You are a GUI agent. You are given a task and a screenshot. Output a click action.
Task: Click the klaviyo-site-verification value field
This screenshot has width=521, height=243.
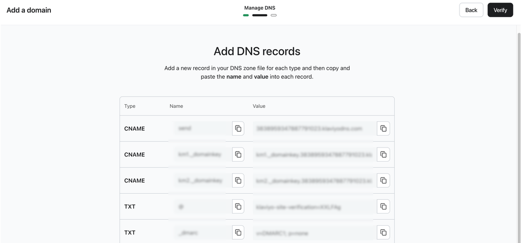pos(314,206)
